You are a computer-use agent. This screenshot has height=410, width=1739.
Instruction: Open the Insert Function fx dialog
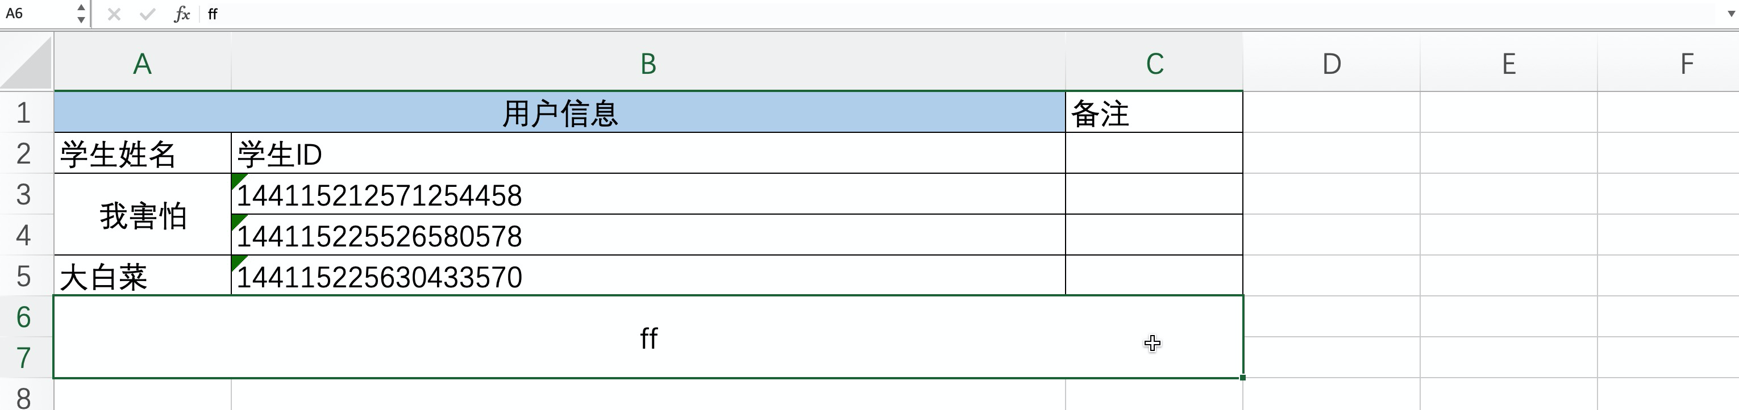point(182,14)
